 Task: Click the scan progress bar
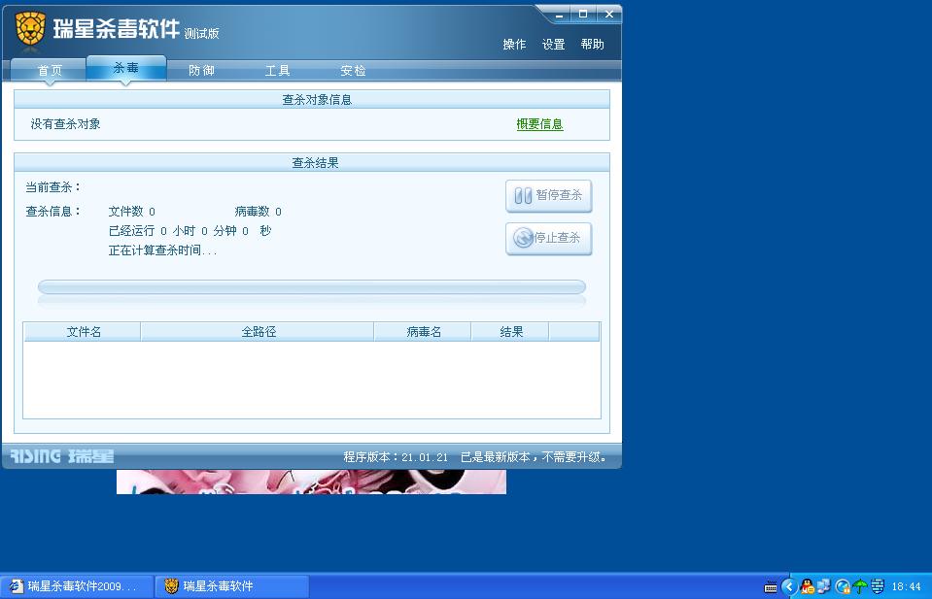(311, 287)
